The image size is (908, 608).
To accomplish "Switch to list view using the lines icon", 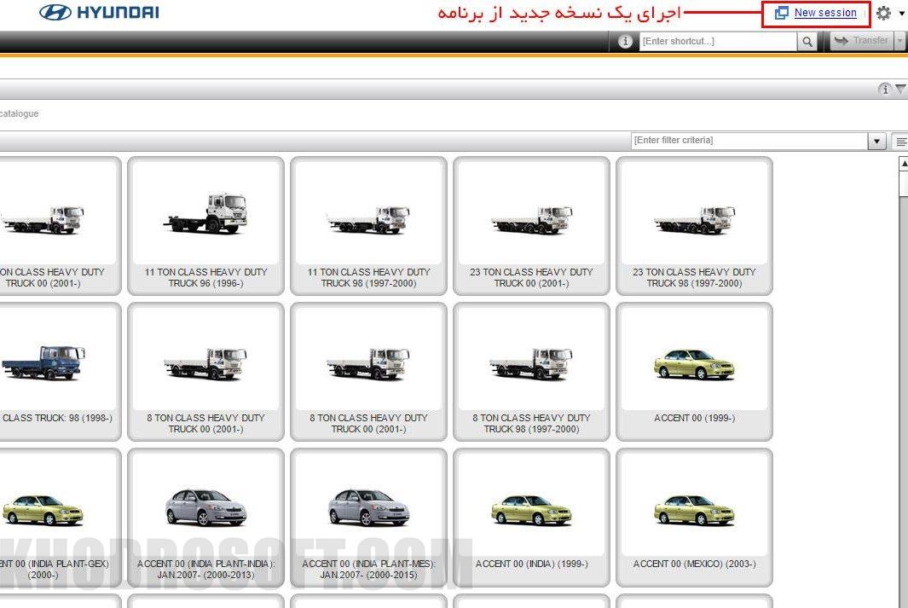I will [900, 141].
